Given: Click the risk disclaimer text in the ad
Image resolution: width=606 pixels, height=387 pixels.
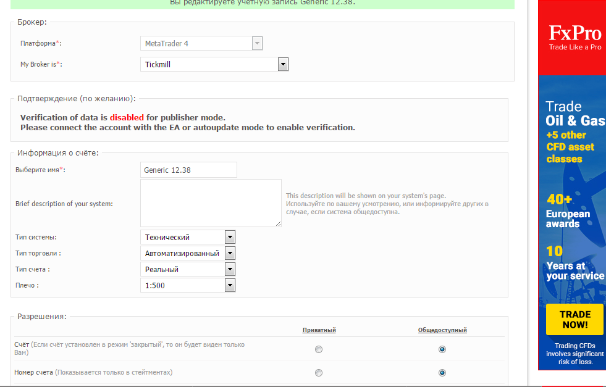Looking at the screenshot, I should [x=574, y=354].
